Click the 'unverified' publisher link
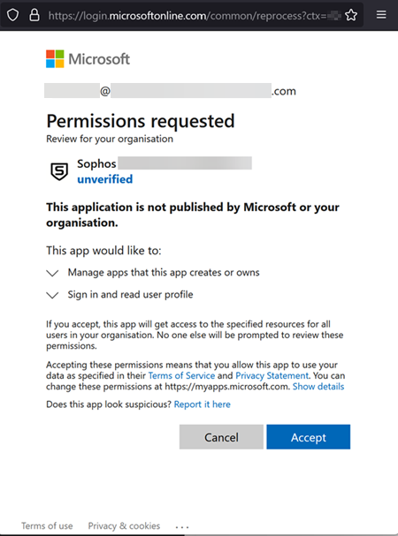Image resolution: width=398 pixels, height=536 pixels. 105,179
